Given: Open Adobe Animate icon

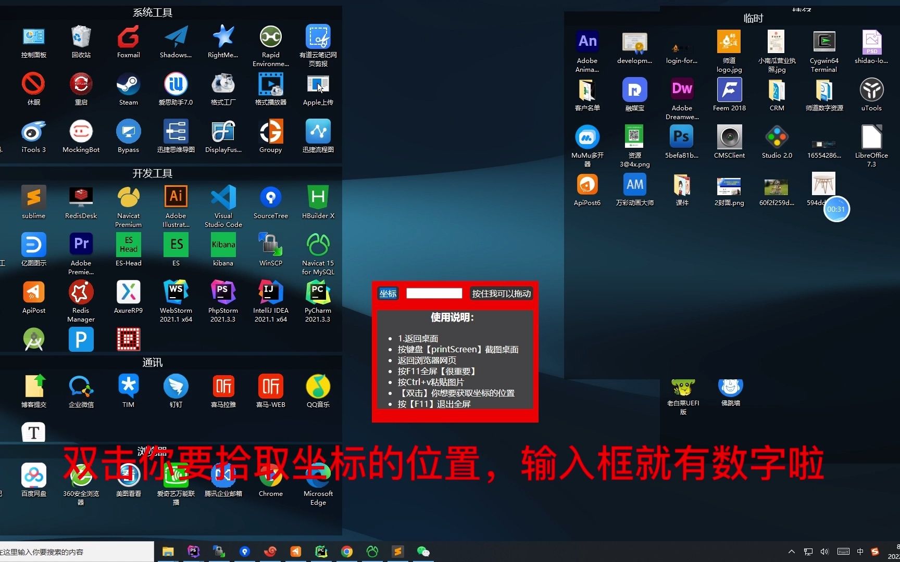Looking at the screenshot, I should tap(587, 52).
